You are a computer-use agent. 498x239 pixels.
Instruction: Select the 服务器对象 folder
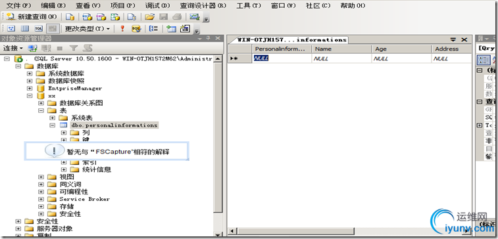55,228
